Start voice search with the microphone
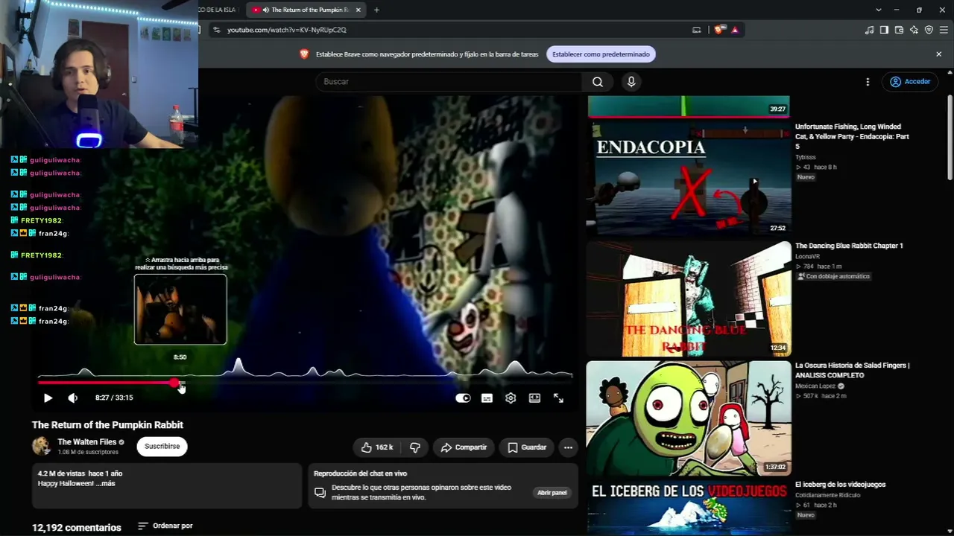Screen dimensions: 954x536 (x=631, y=82)
